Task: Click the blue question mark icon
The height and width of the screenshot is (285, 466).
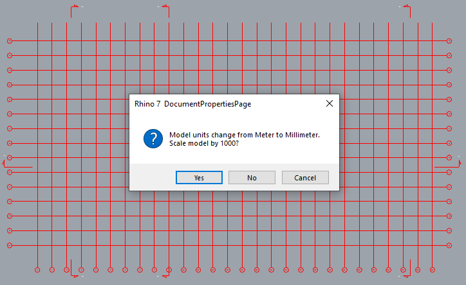Action: (x=153, y=139)
